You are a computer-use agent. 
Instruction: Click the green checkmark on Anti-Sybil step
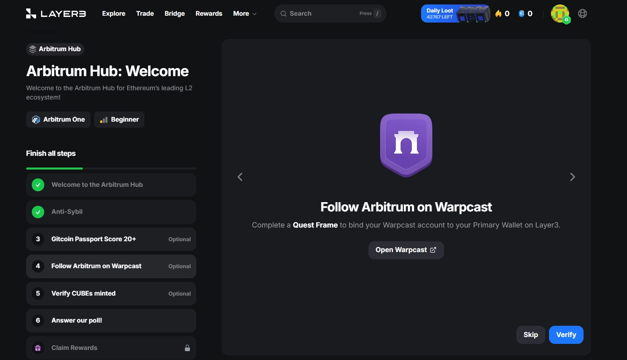[x=38, y=212]
